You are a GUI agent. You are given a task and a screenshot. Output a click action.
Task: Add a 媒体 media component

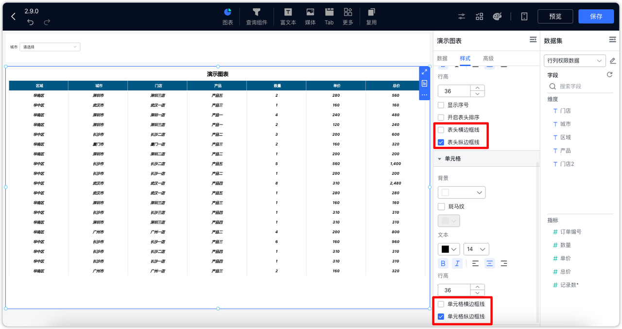coord(310,16)
